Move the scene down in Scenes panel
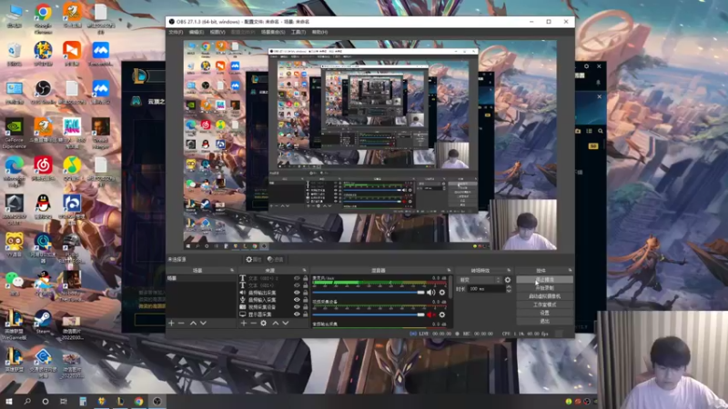The image size is (728, 409). tap(203, 323)
